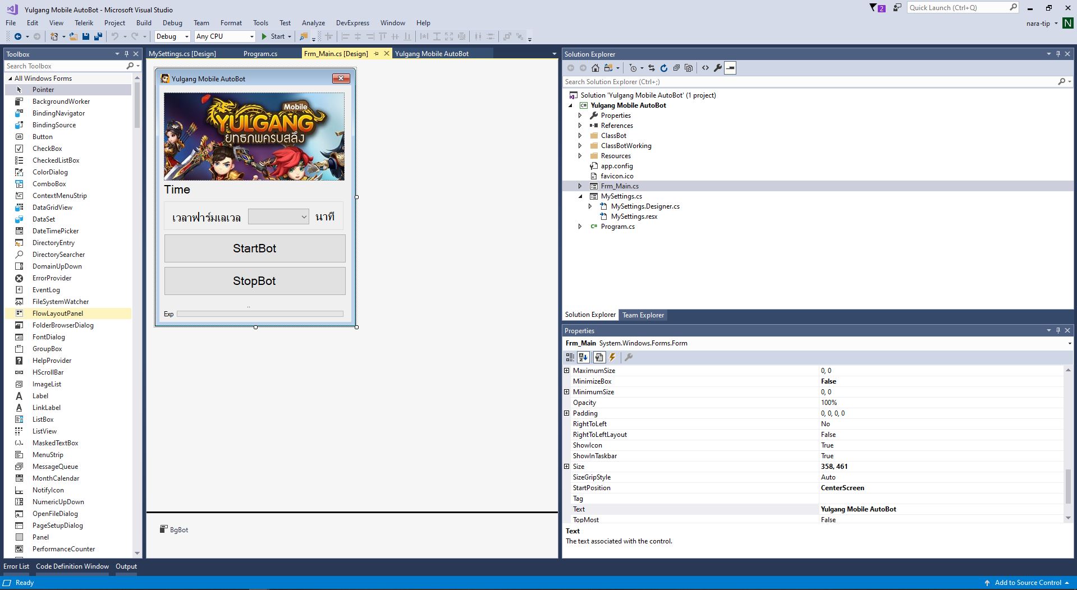Click the Undo arrow in the toolbar

pos(114,36)
